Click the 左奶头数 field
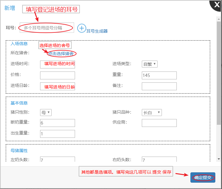This screenshot has width=222, height=189. pos(57,160)
